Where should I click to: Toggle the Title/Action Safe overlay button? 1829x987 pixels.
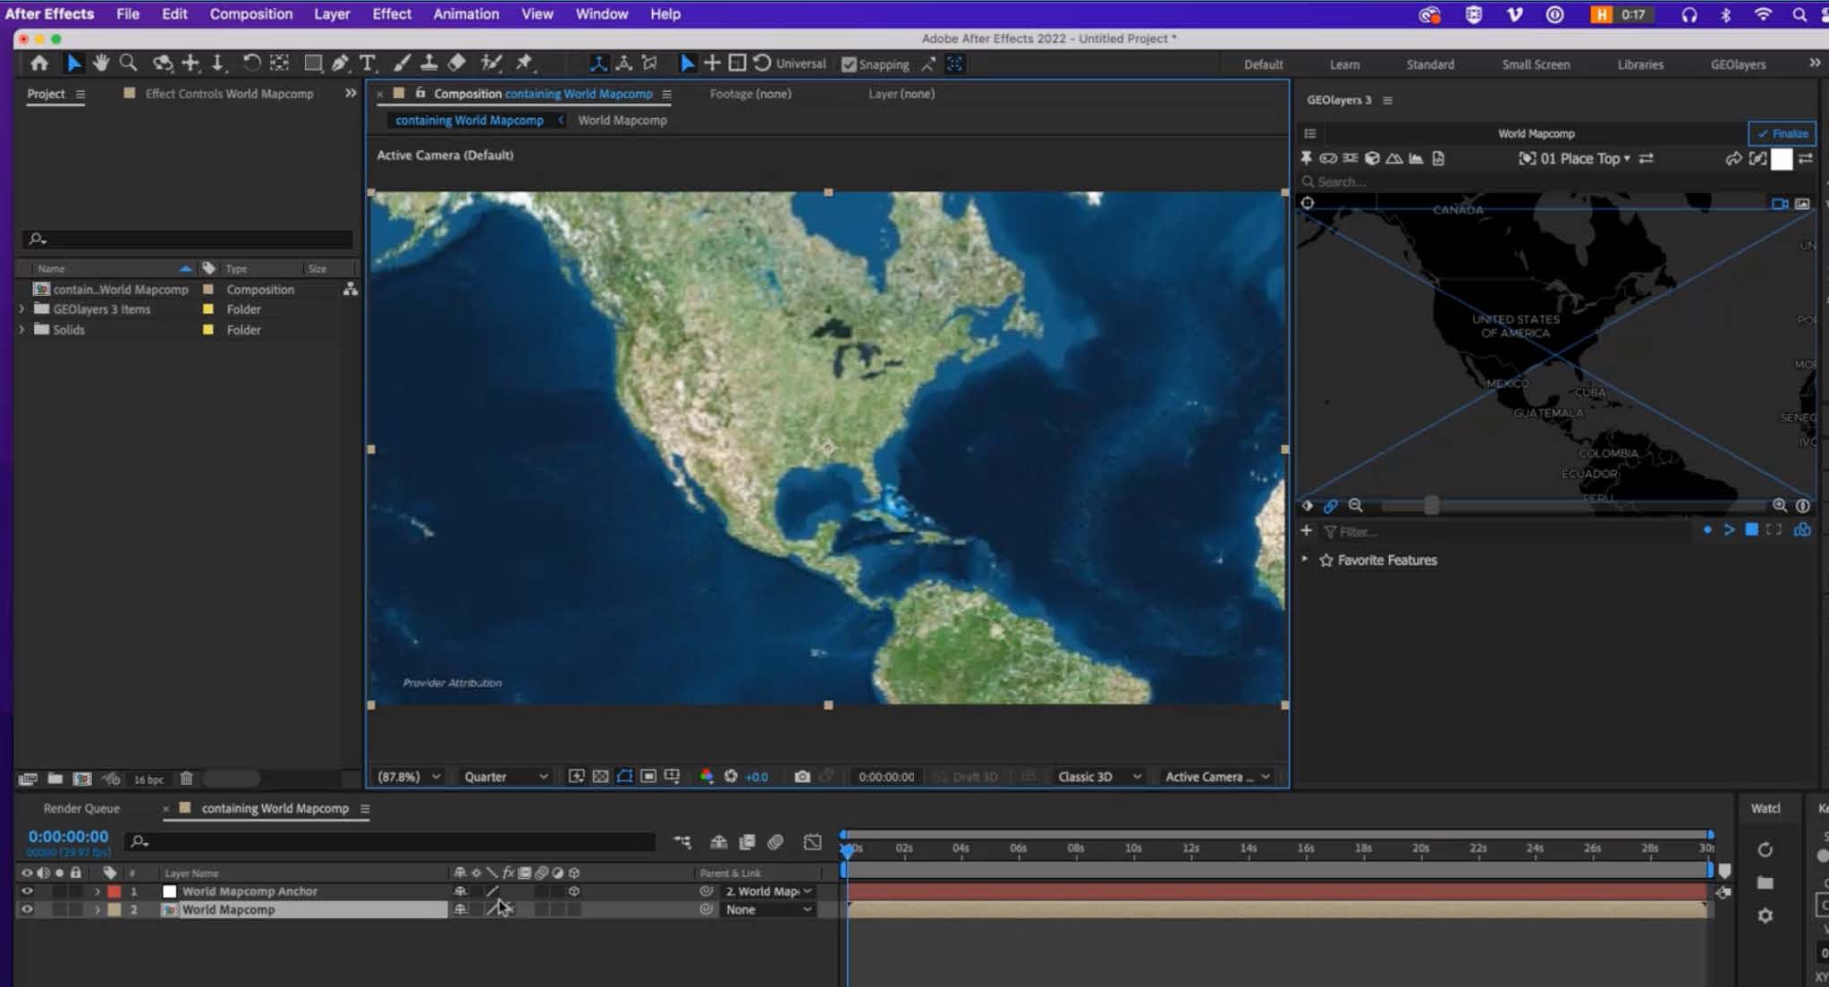(x=624, y=776)
